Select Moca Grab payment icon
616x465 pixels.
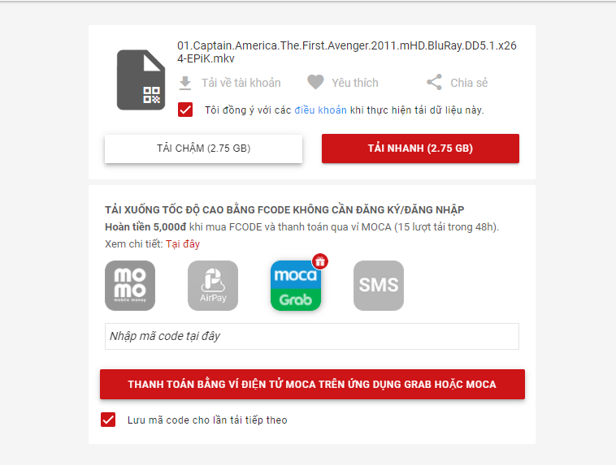pos(296,286)
